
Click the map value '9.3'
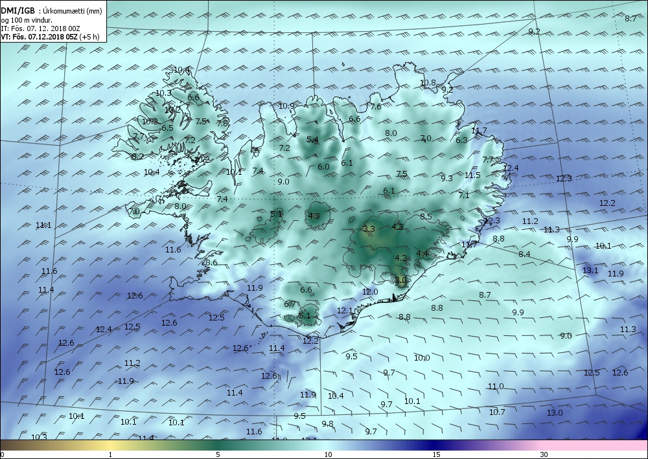(x=446, y=178)
